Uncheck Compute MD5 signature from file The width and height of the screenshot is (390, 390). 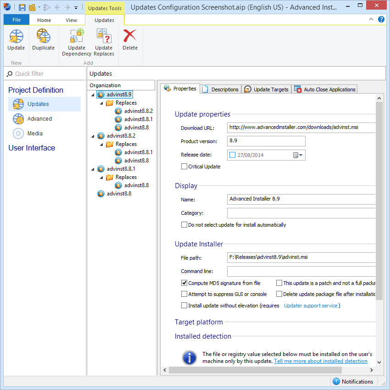click(x=184, y=283)
